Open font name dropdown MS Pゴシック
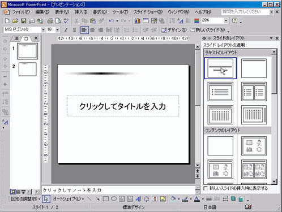The width and height of the screenshot is (282, 212). click(43, 30)
